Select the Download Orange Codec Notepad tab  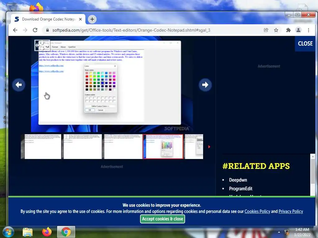[48, 19]
